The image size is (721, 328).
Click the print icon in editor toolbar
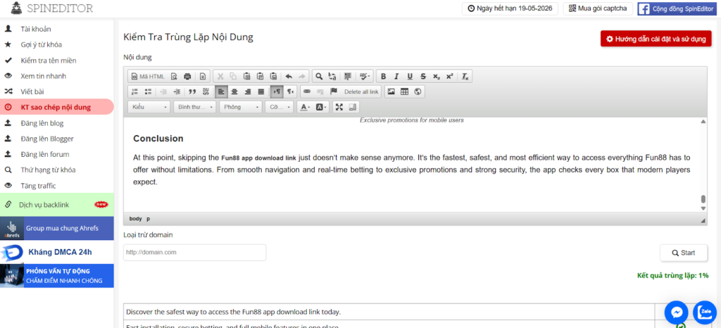pyautogui.click(x=187, y=76)
